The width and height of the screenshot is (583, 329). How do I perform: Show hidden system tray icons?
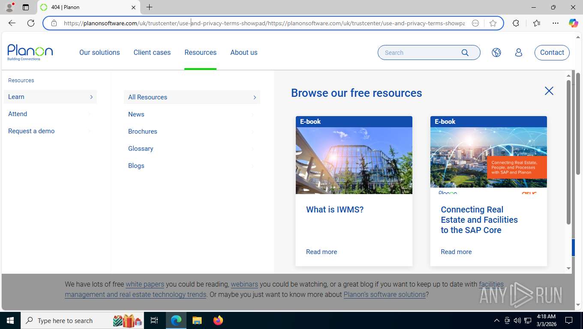click(x=497, y=320)
